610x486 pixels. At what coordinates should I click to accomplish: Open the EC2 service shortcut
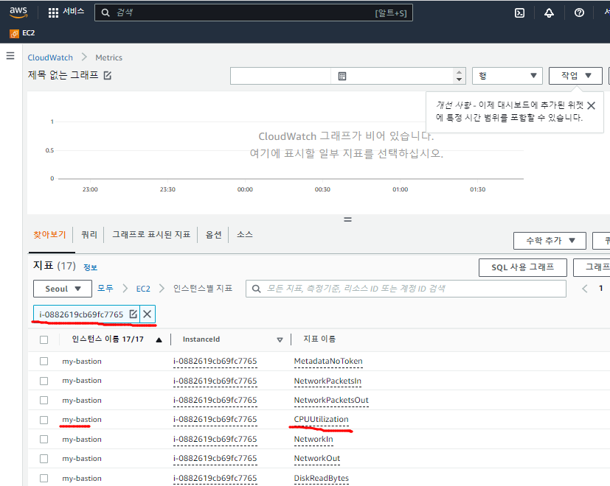23,33
